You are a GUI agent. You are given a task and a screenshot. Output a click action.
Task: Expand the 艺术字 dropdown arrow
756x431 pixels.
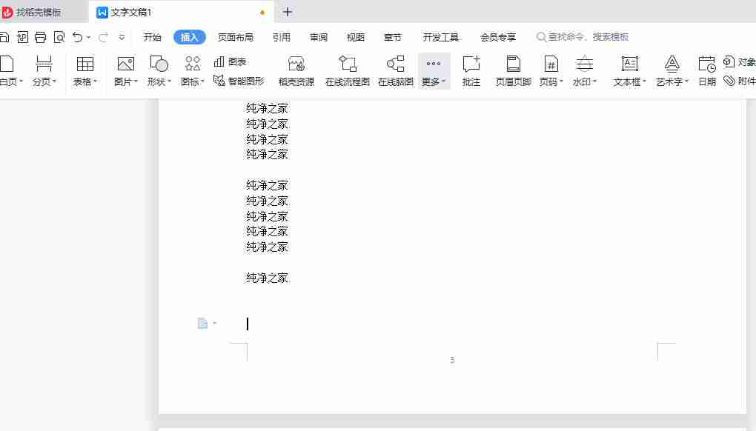pos(686,81)
